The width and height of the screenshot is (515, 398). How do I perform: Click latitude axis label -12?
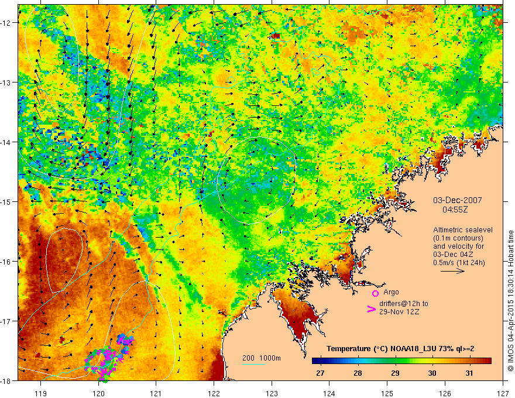coord(7,23)
